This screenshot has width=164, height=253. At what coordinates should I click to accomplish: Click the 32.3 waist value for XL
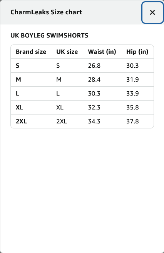94,107
